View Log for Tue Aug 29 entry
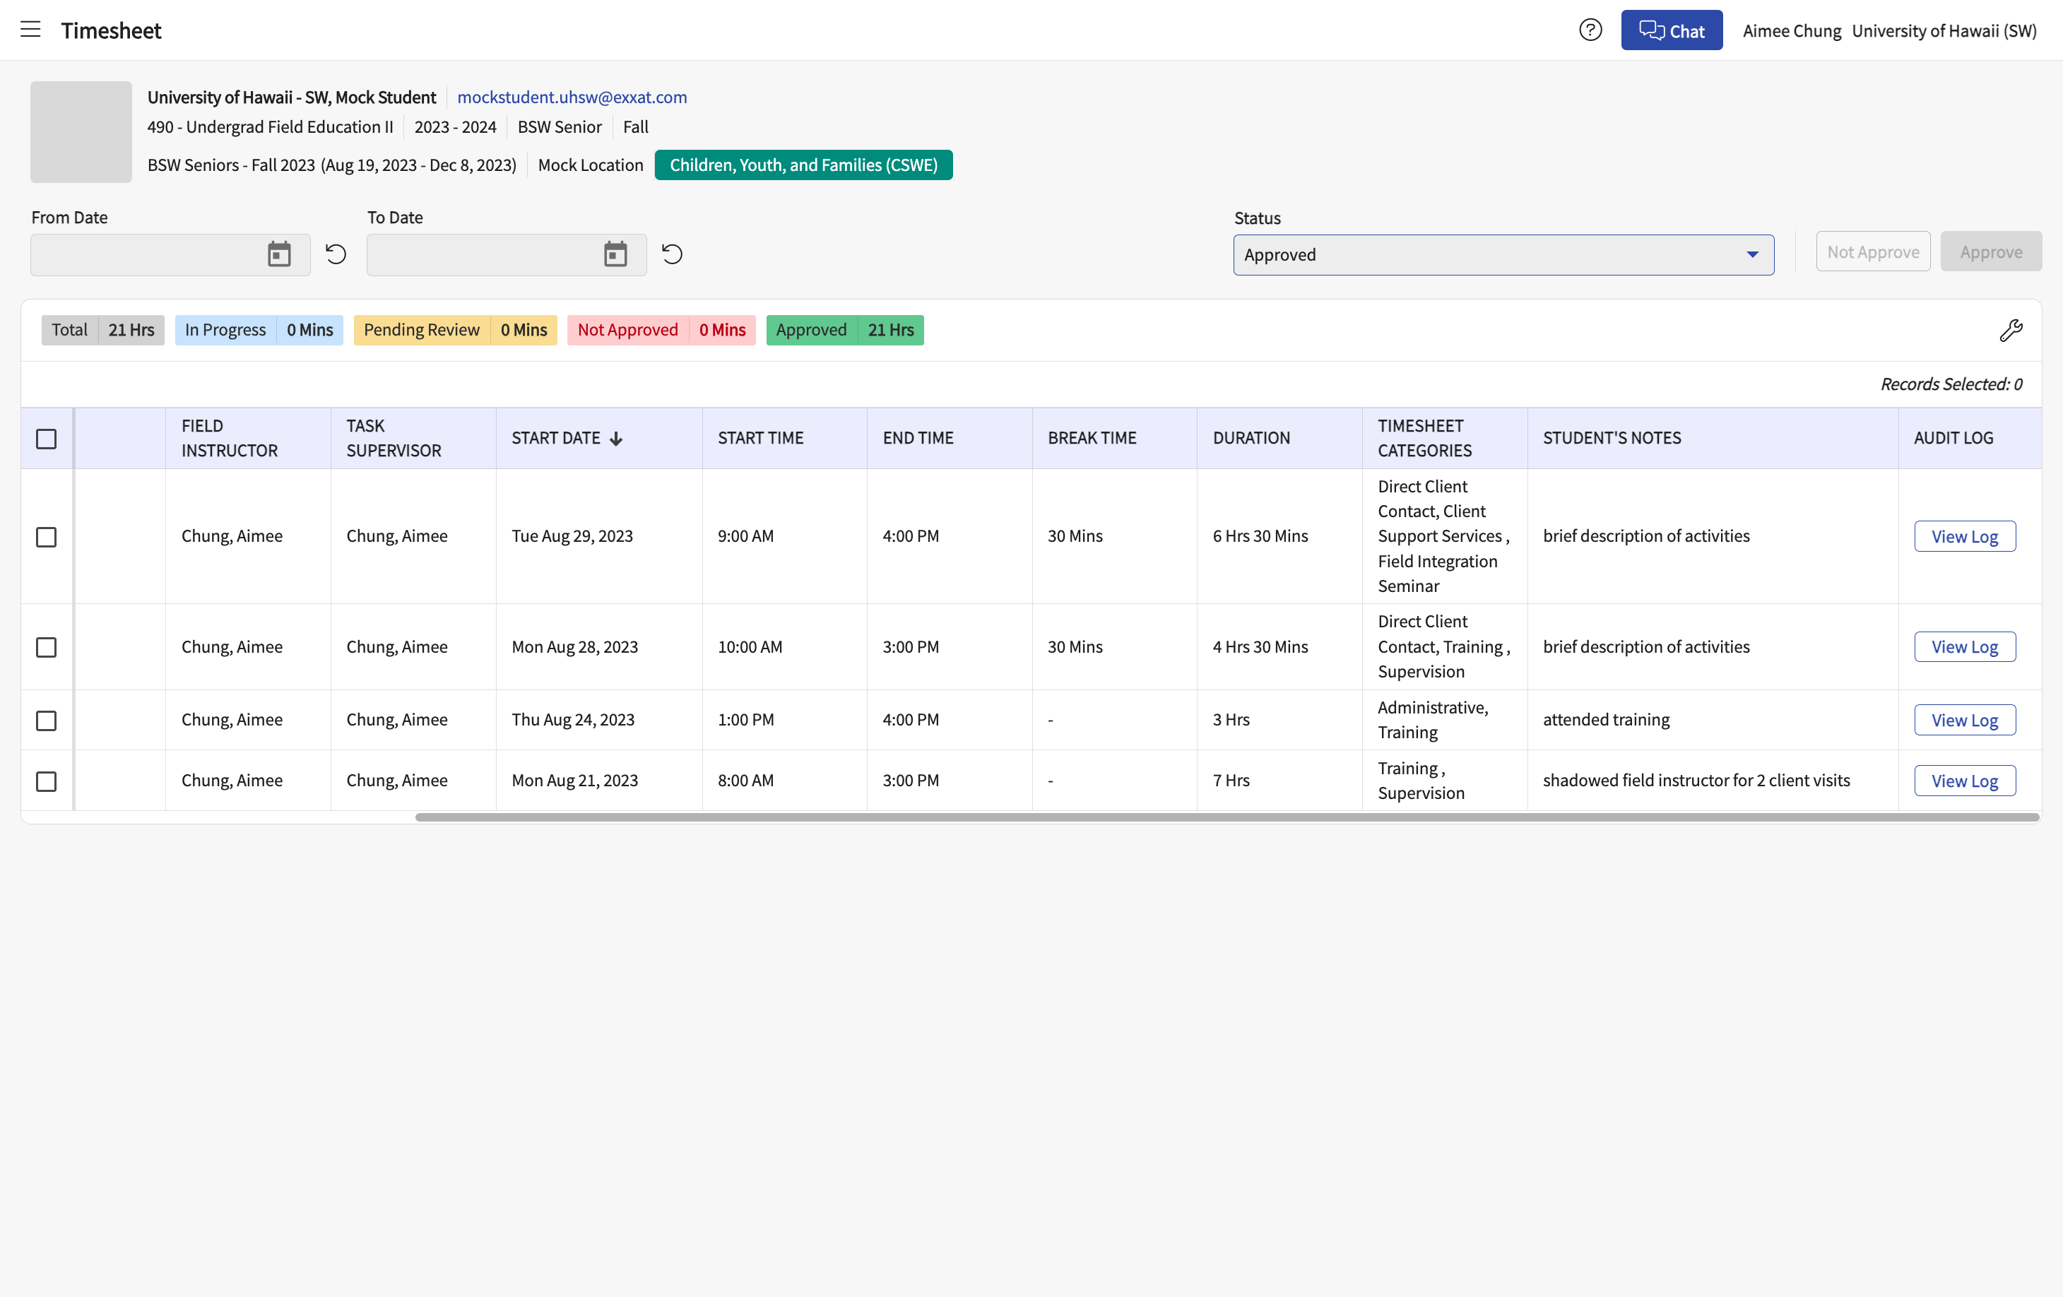The height and width of the screenshot is (1297, 2063). click(1965, 536)
